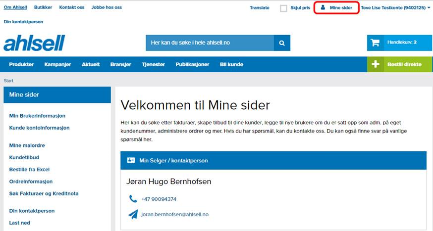This screenshot has height=231, width=433.
Task: Click the Mine sider sidebar header
Action: (57, 95)
